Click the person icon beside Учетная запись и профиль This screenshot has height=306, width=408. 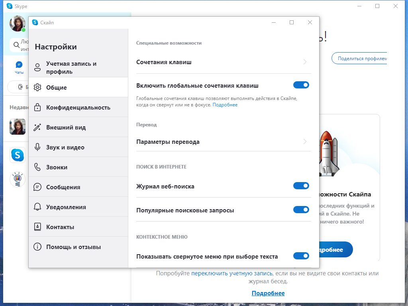click(x=37, y=67)
